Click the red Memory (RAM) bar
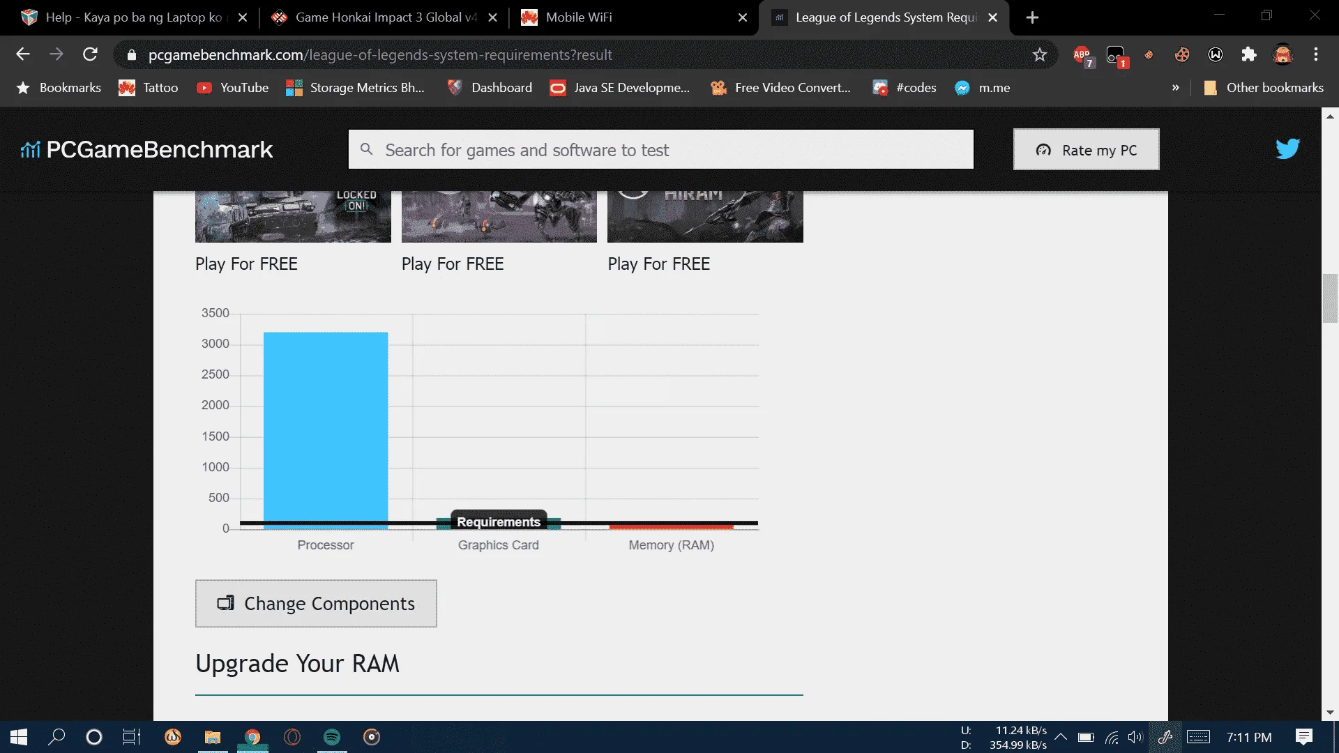1339x753 pixels. (x=671, y=526)
